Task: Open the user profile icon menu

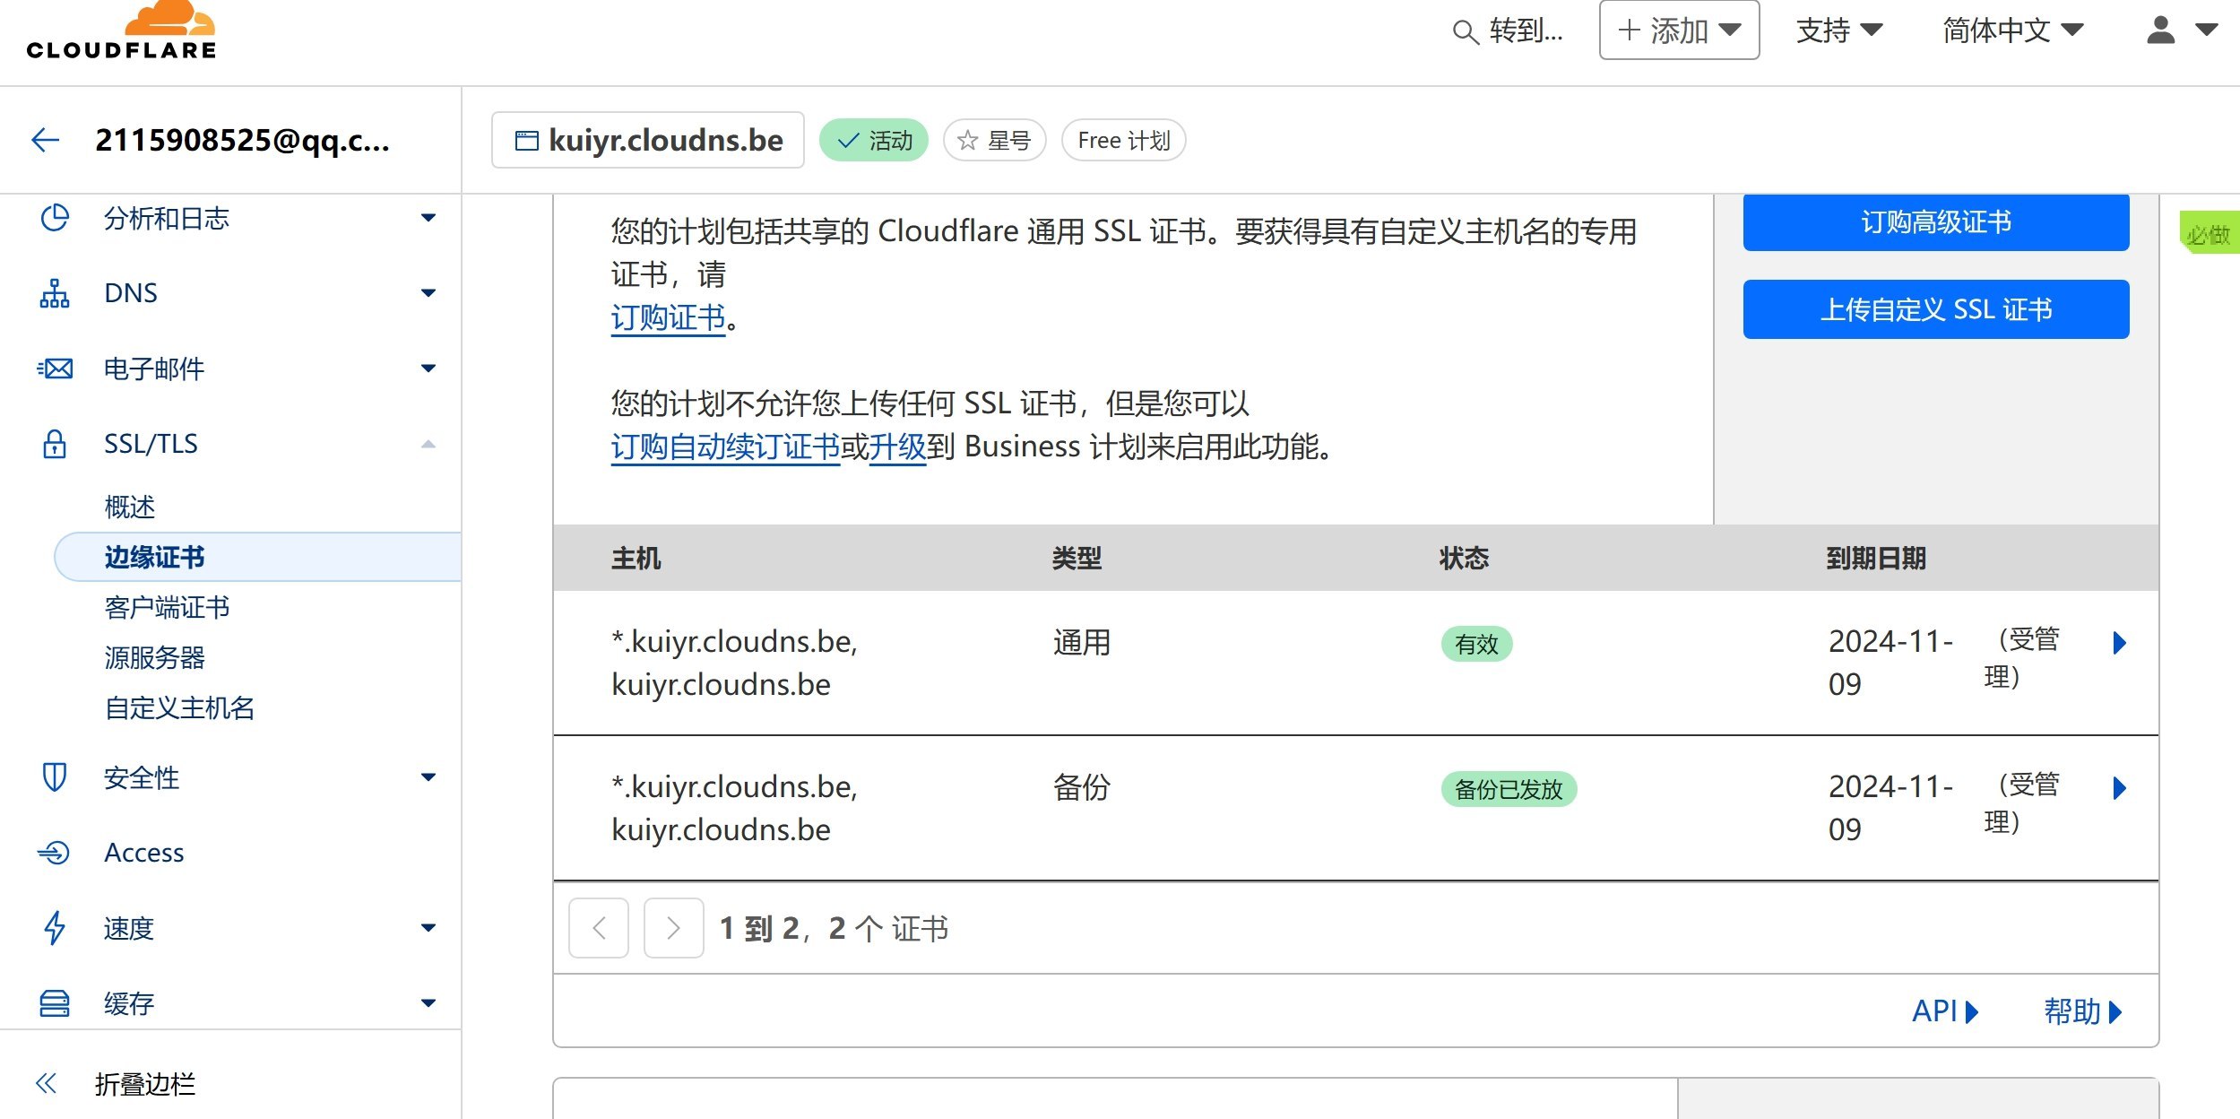Action: pyautogui.click(x=2161, y=30)
